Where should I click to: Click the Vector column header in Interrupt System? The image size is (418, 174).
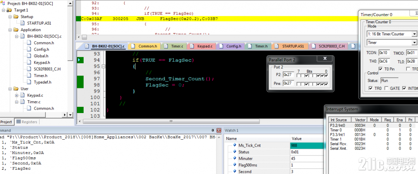[360, 120]
